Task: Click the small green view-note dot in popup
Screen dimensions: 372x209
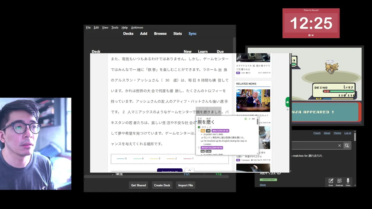Action: [x=249, y=119]
